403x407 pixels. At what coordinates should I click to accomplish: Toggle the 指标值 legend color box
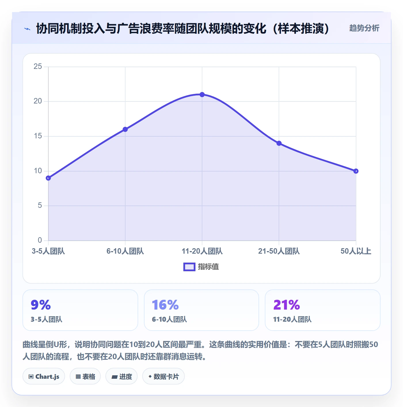189,267
